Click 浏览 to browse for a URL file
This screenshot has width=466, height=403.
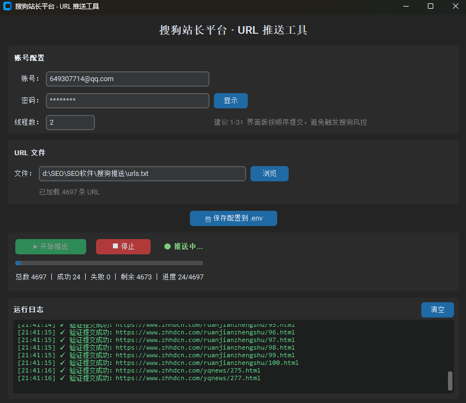(269, 174)
